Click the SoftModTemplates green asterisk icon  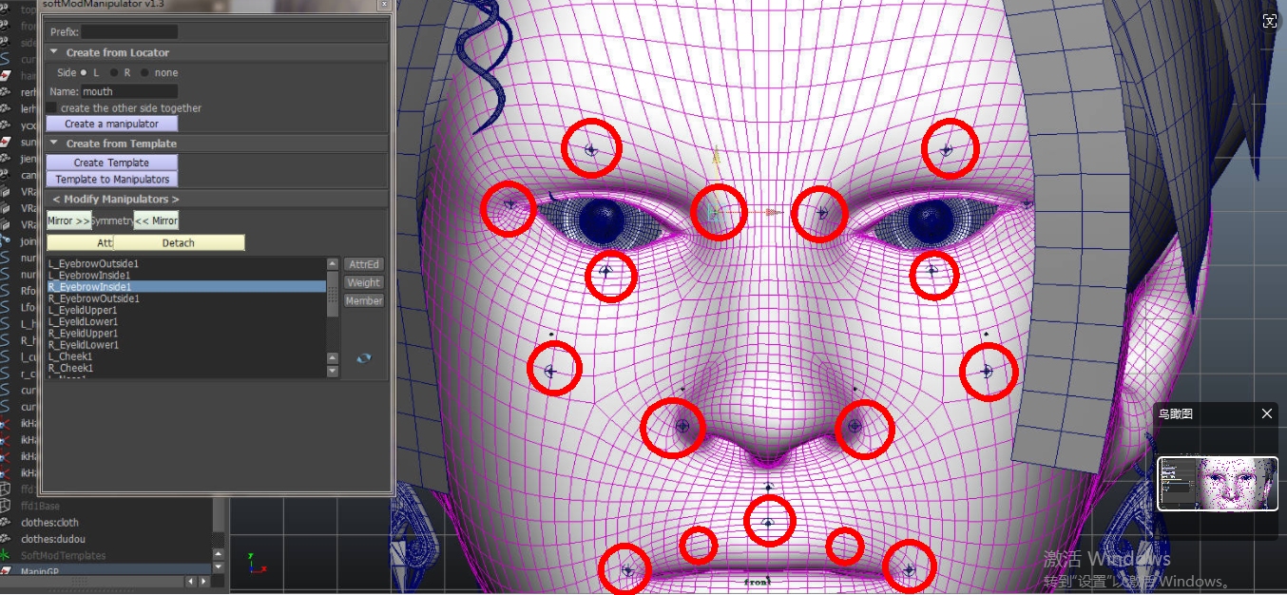tap(5, 555)
